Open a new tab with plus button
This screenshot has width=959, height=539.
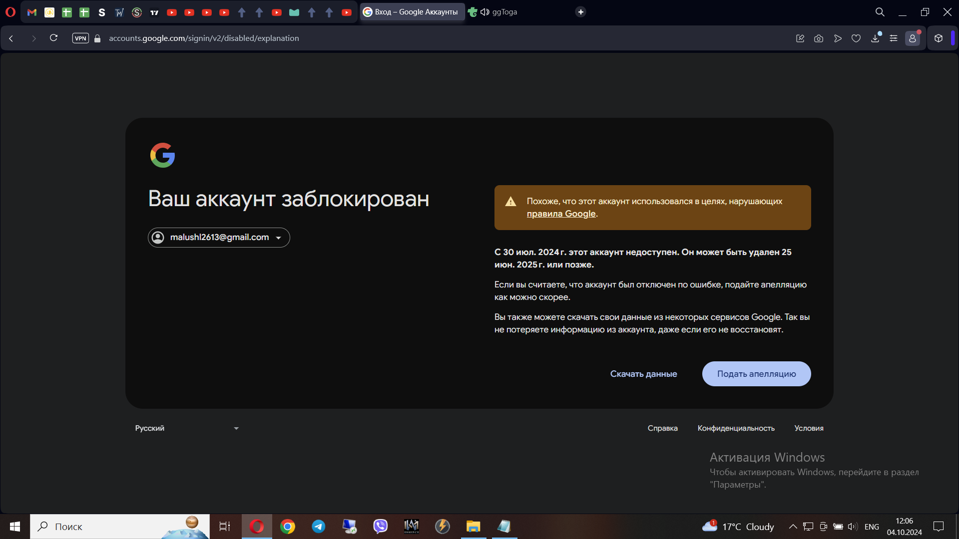point(580,12)
